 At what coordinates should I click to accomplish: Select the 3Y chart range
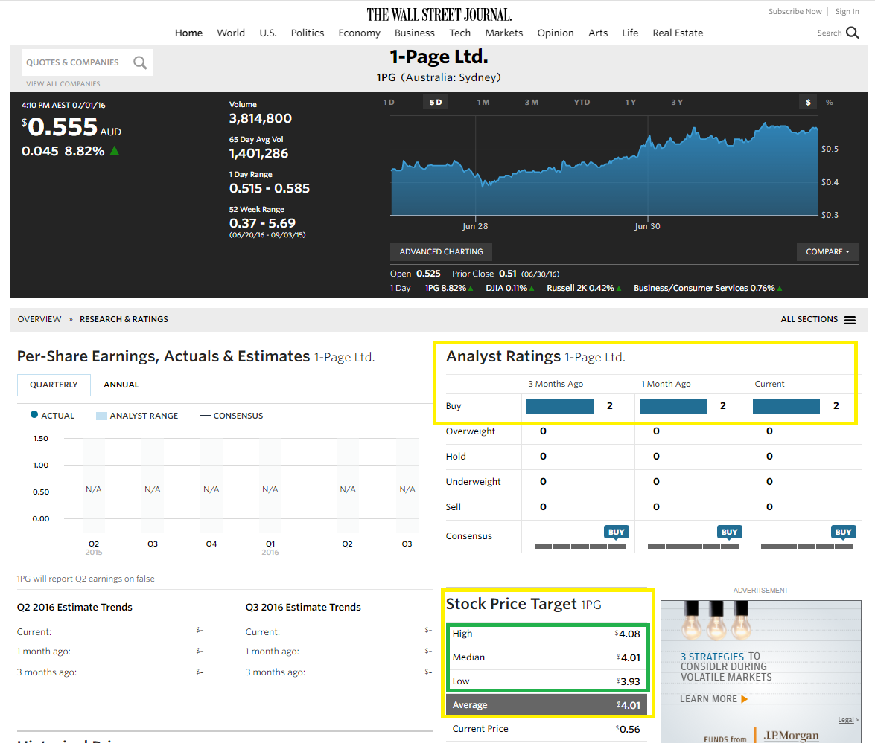tap(677, 102)
